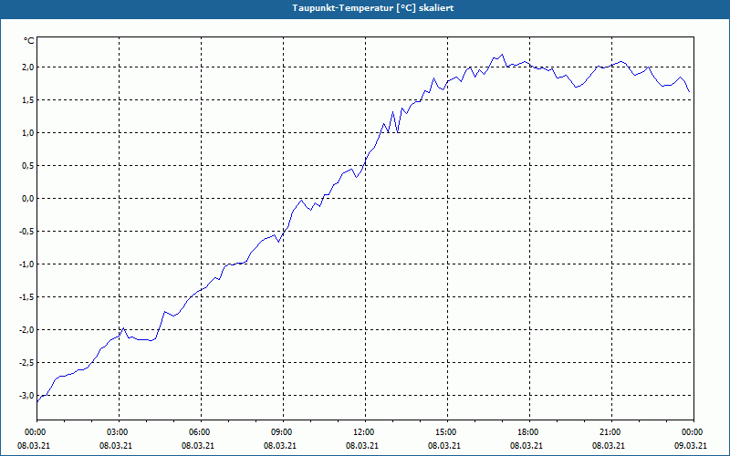Click the '08.03.21' date under 06:00
This screenshot has height=456, width=730.
(198, 446)
